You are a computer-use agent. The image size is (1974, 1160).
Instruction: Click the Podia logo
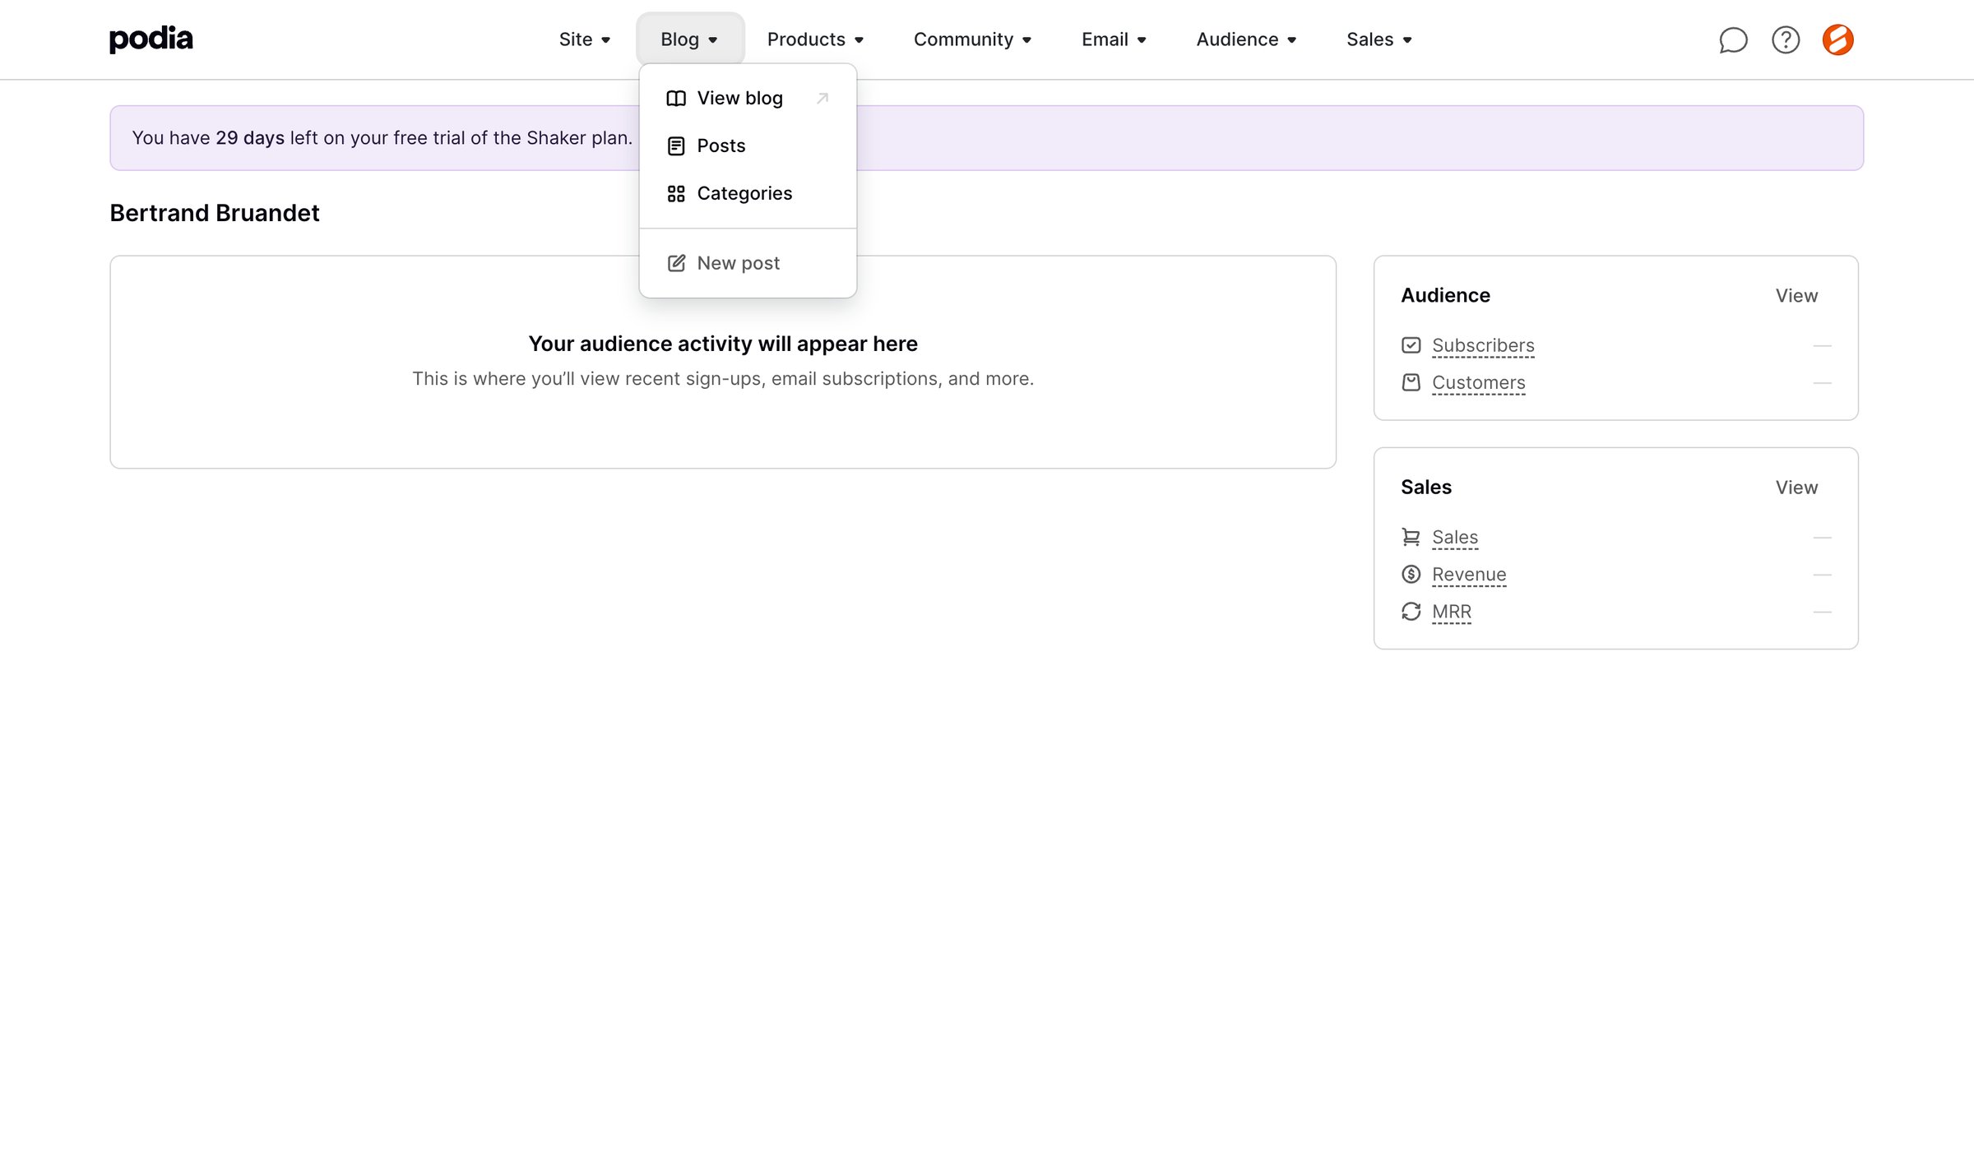[x=151, y=39]
